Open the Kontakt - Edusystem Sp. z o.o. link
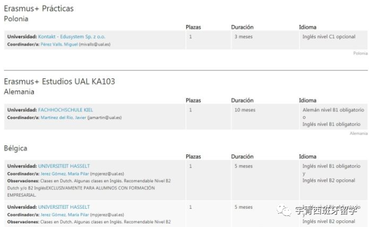This screenshot has height=227, width=369. [x=72, y=37]
